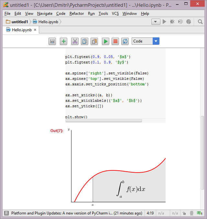Screen dimensions: 207x219
Task: Open Search Everywhere magnifier icon
Action: tap(200, 22)
